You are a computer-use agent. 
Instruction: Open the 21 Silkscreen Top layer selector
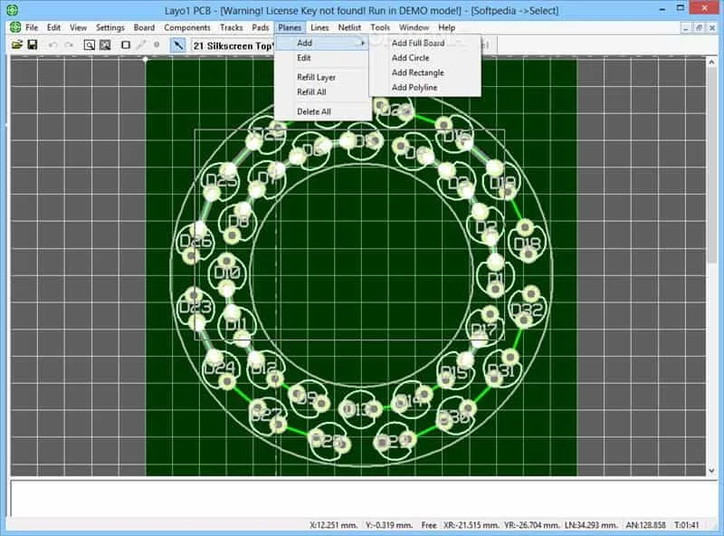point(231,45)
